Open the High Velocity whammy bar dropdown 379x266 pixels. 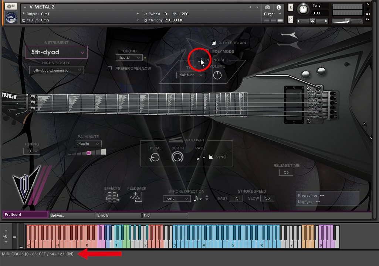tap(57, 70)
